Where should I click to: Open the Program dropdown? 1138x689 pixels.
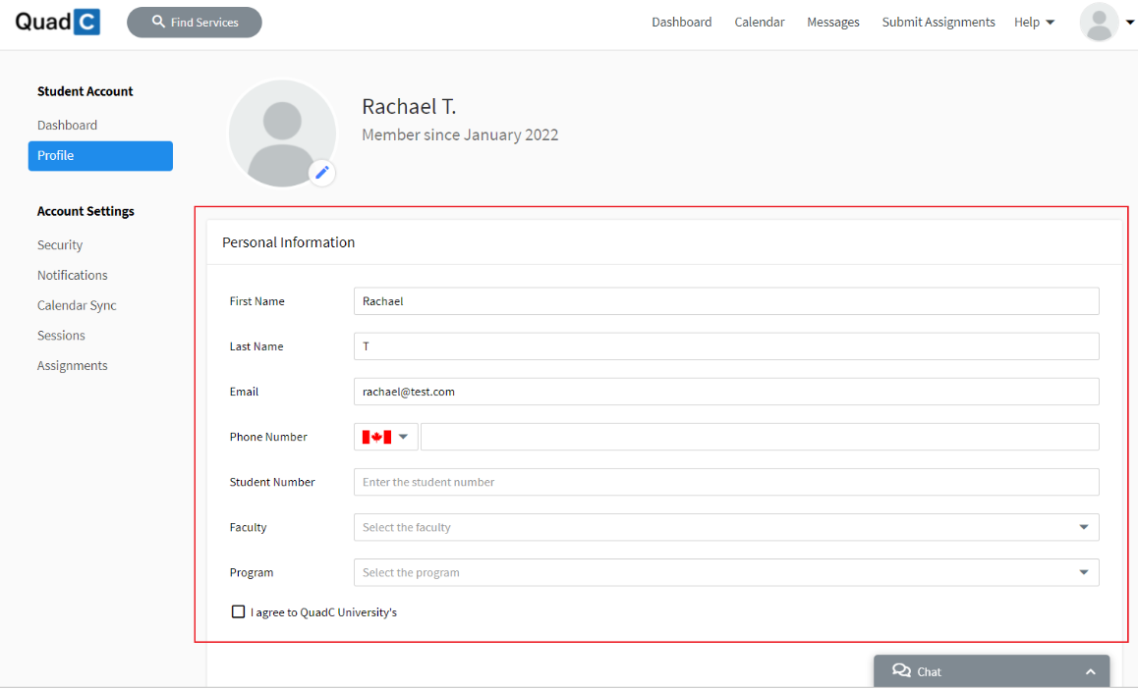(726, 572)
